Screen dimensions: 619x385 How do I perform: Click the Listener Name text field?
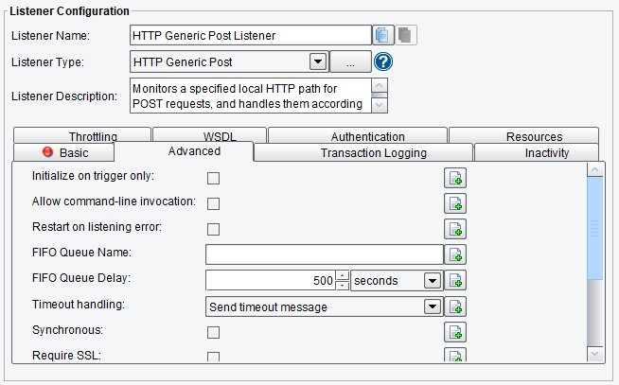(x=250, y=36)
